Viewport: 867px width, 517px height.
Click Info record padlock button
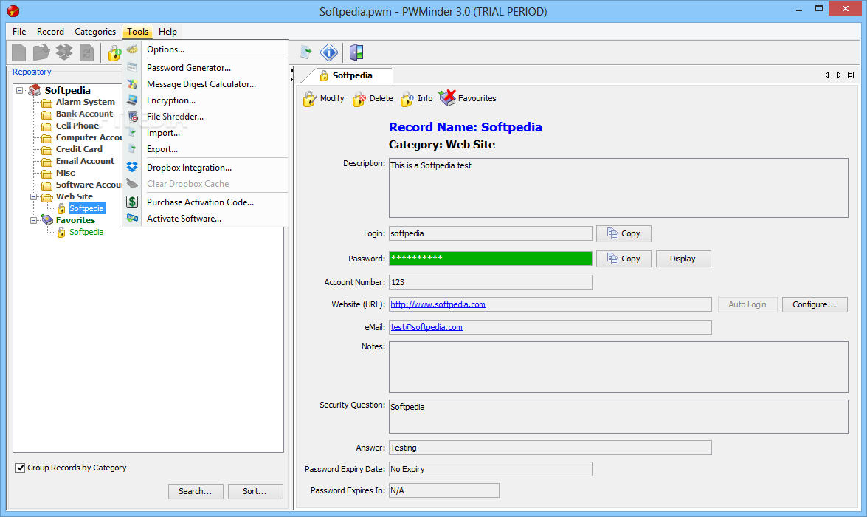417,98
